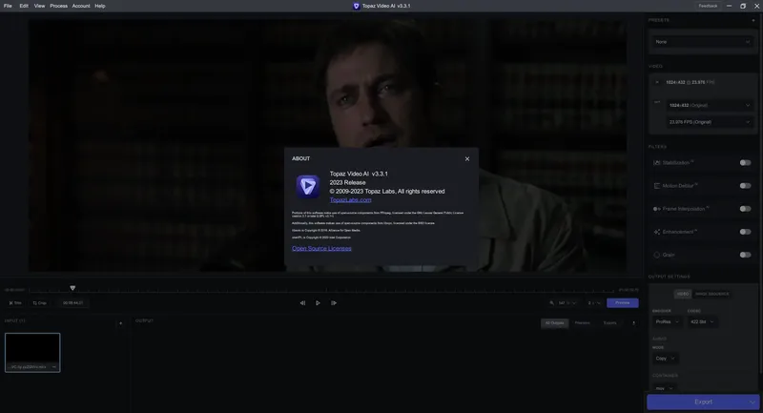Select the Video output tab
Screen dimensions: 763x413
tap(683, 294)
